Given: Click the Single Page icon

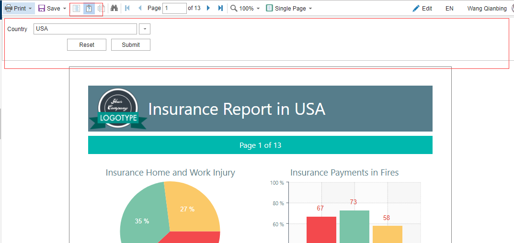Looking at the screenshot, I should (270, 8).
